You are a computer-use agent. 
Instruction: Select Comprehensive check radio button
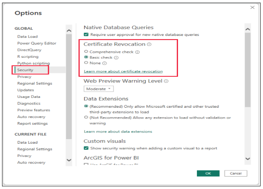86,52
